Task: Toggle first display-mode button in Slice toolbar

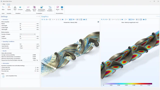Action: (137, 19)
